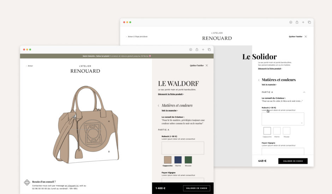This screenshot has height=194, width=332.
Task: Click the back chevron beside Le Solidor's 'Matières et couleurs'
Action: coord(259,80)
